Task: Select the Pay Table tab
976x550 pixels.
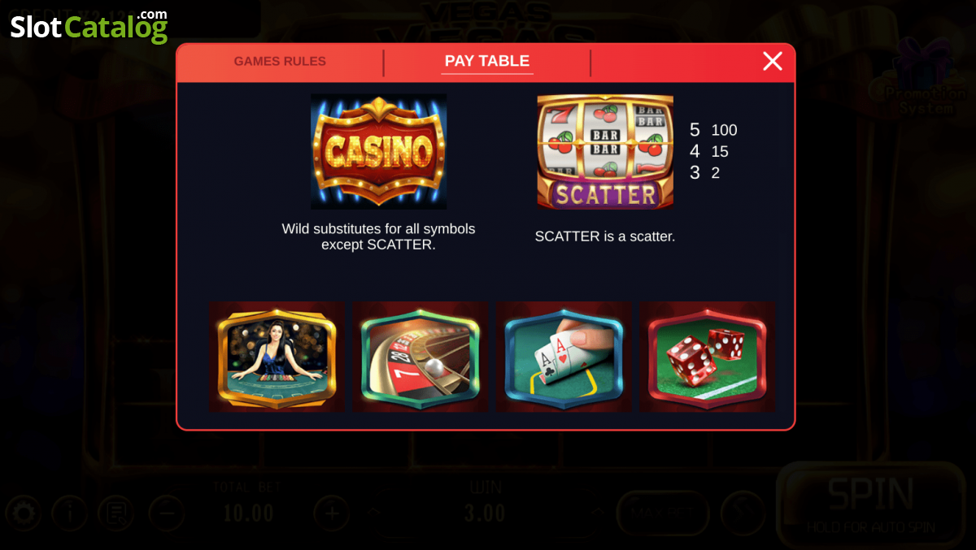Action: pyautogui.click(x=487, y=61)
